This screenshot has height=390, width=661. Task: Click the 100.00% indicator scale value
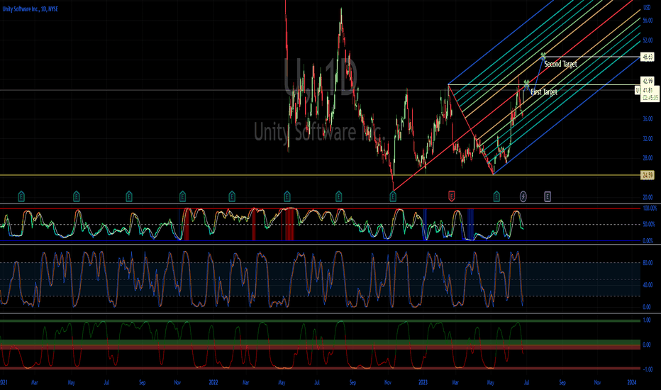(650, 208)
